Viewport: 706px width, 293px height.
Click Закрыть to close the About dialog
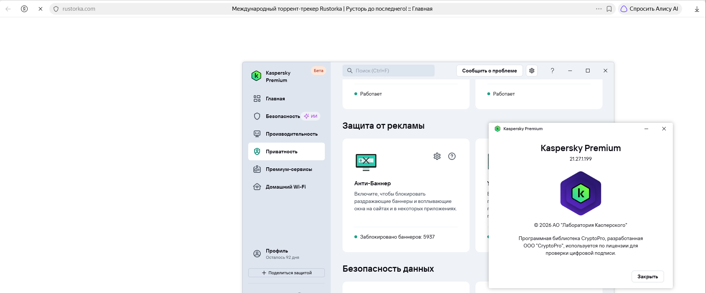pyautogui.click(x=648, y=276)
